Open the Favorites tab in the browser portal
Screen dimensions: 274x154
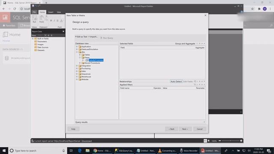[9, 26]
